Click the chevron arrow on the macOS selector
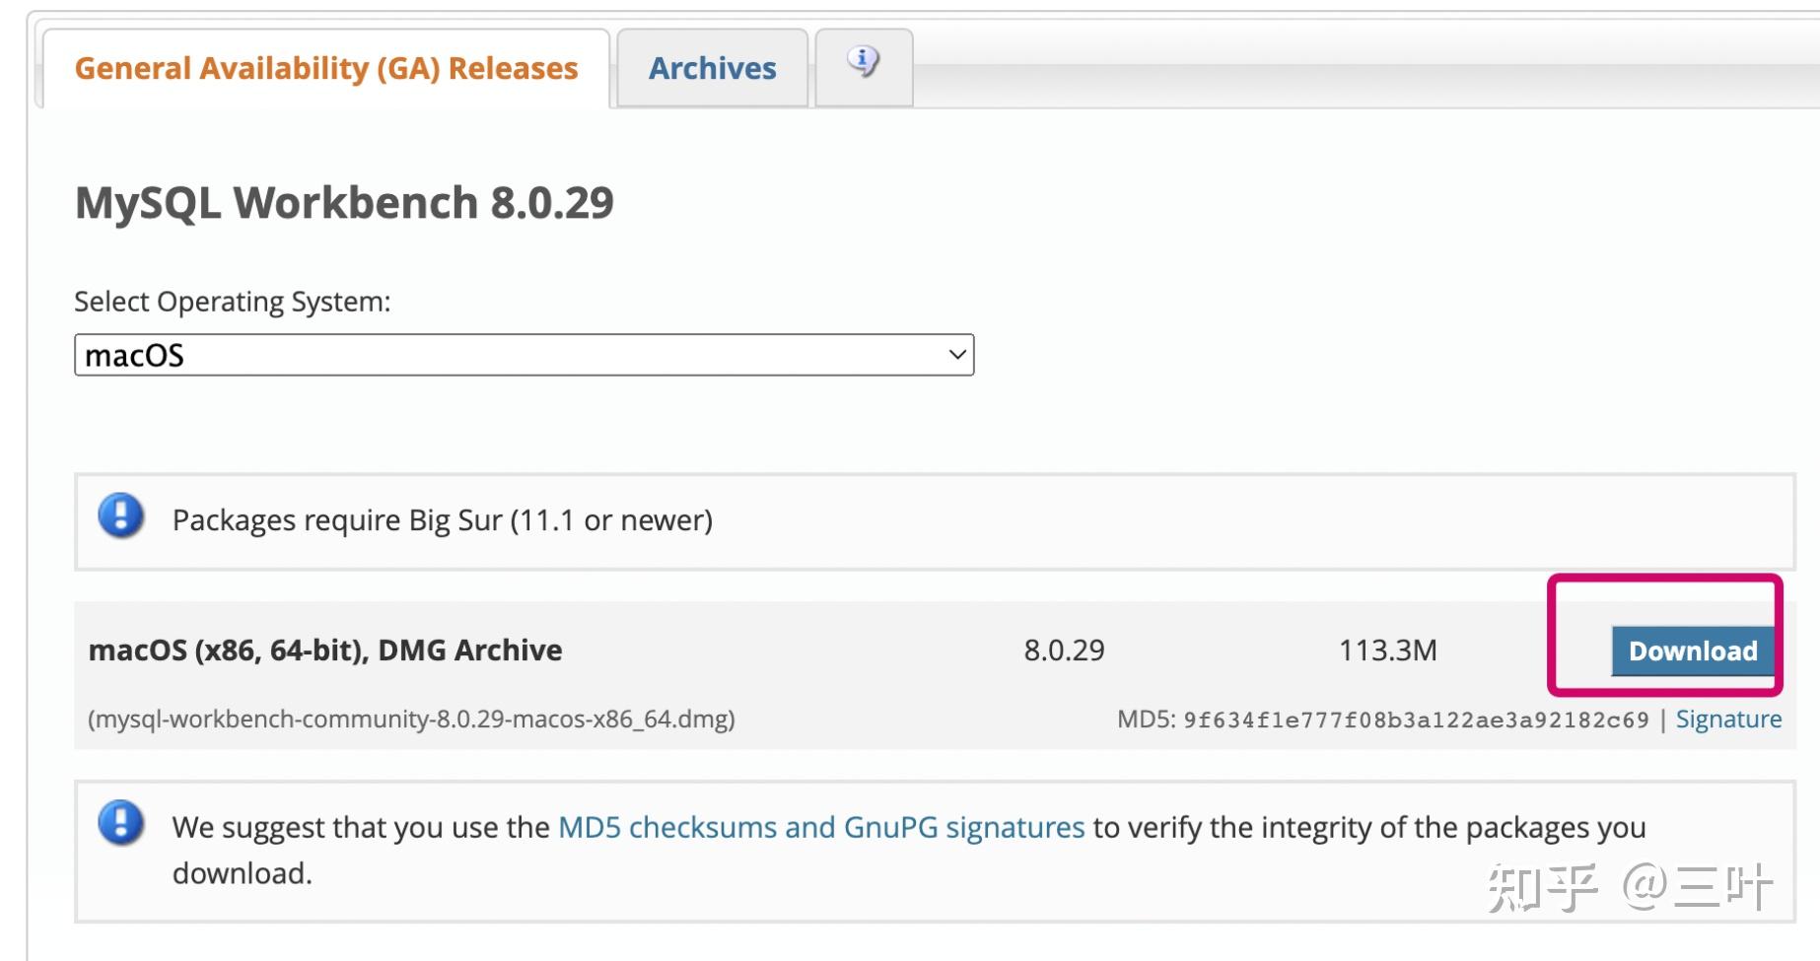1820x961 pixels. [956, 355]
